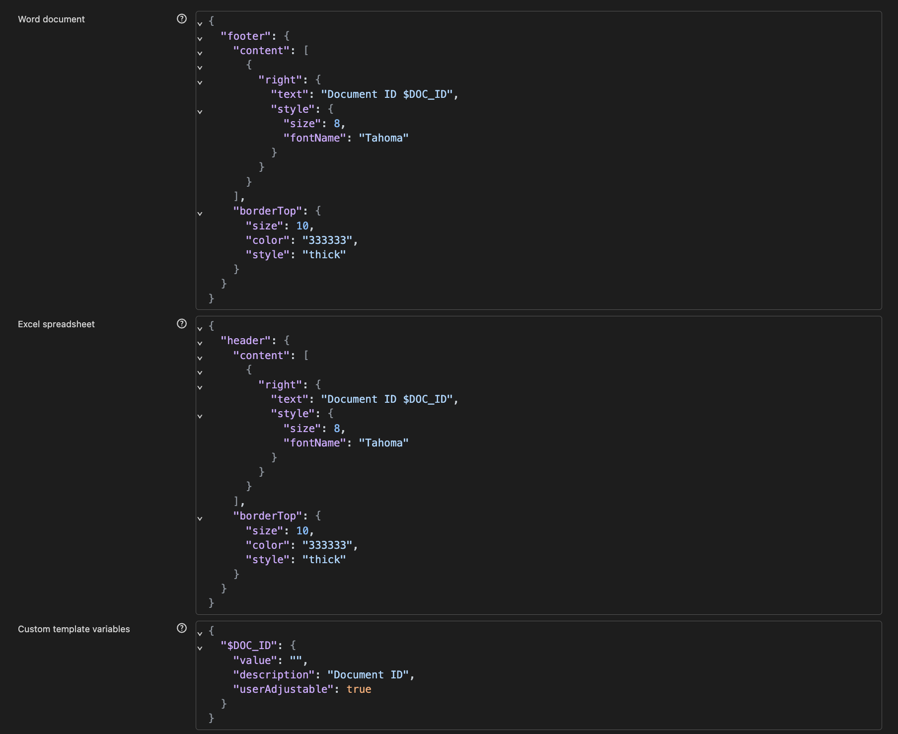
Task: Click "footer" key in Word document editor
Action: (246, 36)
